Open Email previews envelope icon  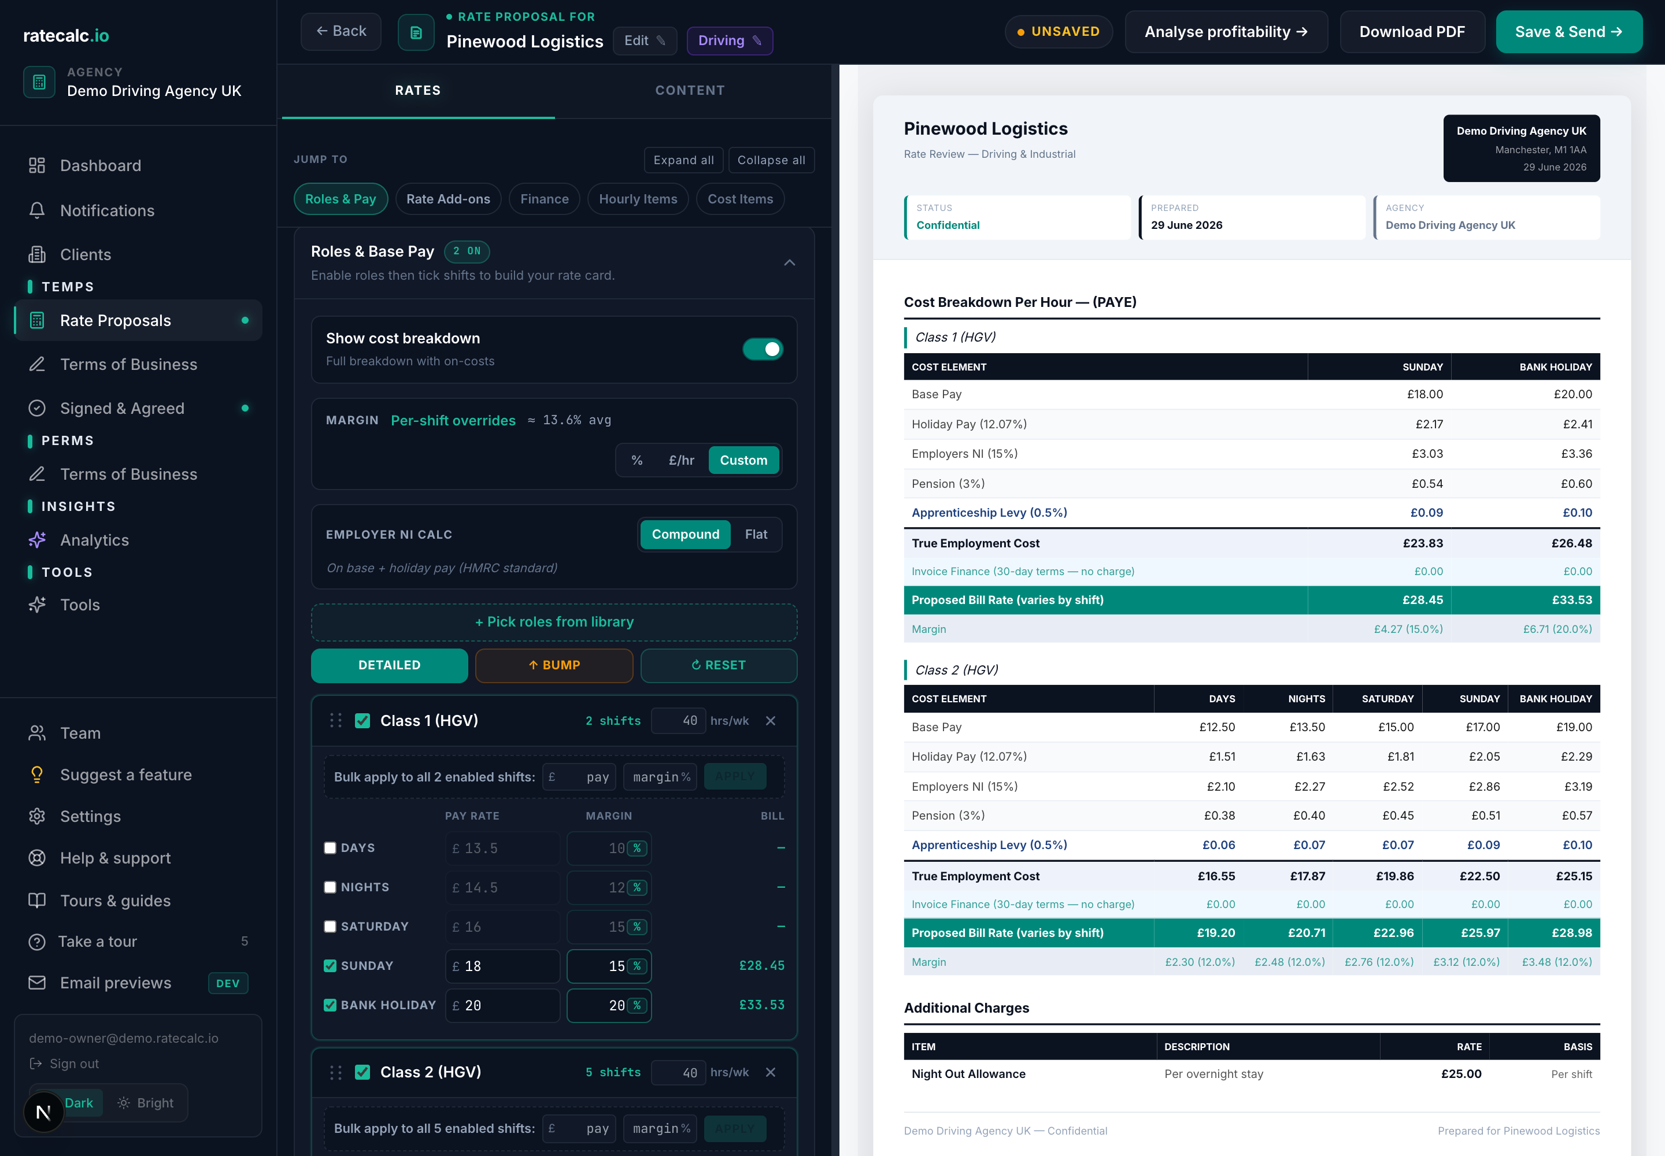(37, 983)
